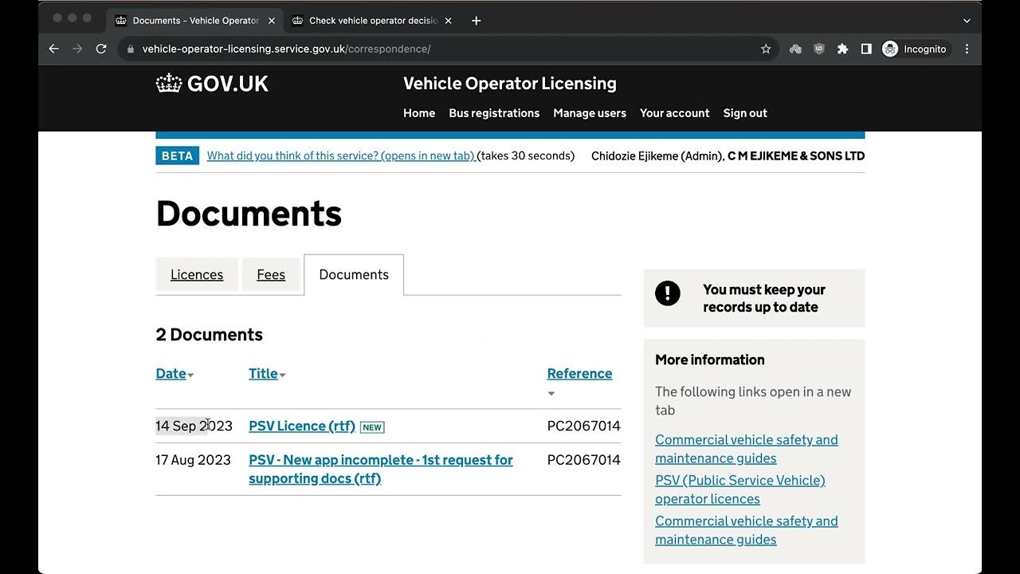Image resolution: width=1020 pixels, height=574 pixels.
Task: Sort documents by Reference column
Action: 579,373
